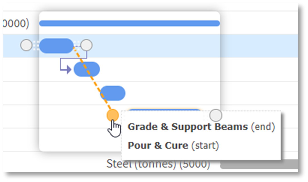Select the orange-outlined task bar behind tooltip
308x182 pixels.
pos(164,110)
